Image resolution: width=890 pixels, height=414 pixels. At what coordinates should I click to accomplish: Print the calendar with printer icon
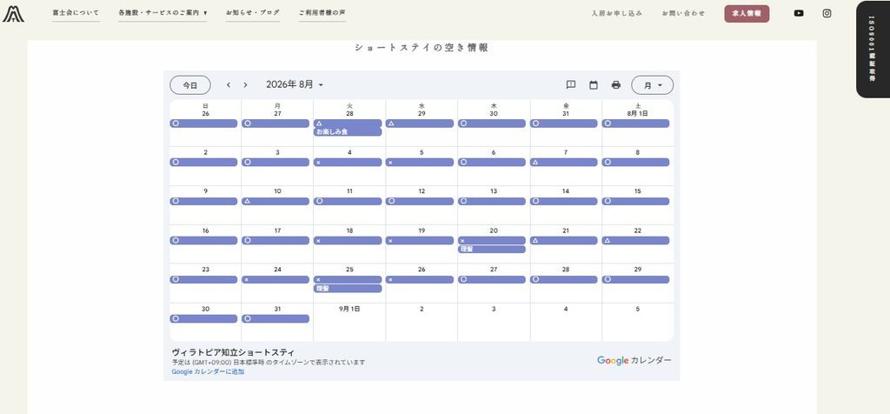[x=616, y=85]
